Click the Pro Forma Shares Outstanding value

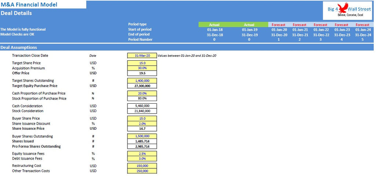[x=142, y=147]
